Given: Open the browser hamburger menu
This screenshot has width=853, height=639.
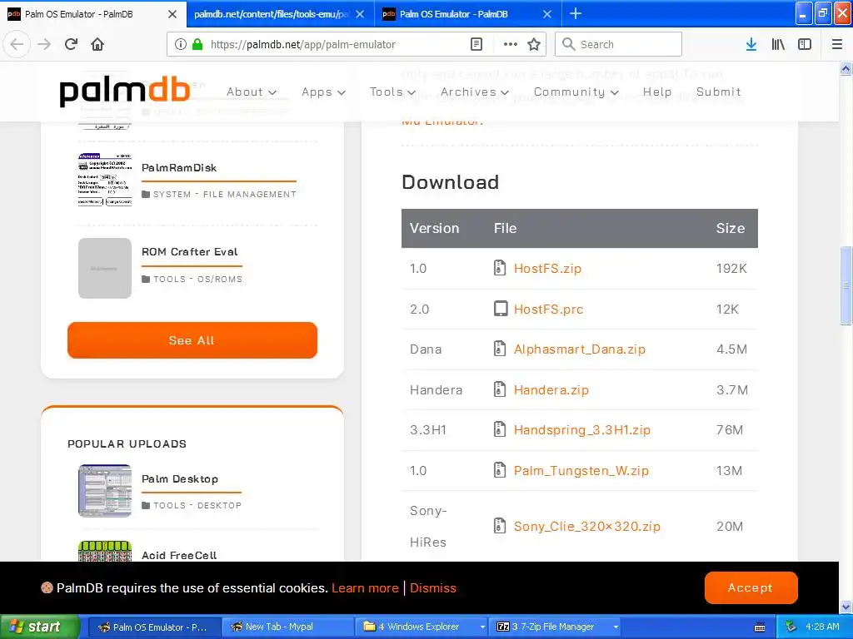Looking at the screenshot, I should click(837, 45).
